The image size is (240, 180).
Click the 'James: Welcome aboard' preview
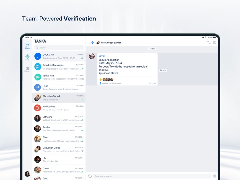pos(61,89)
